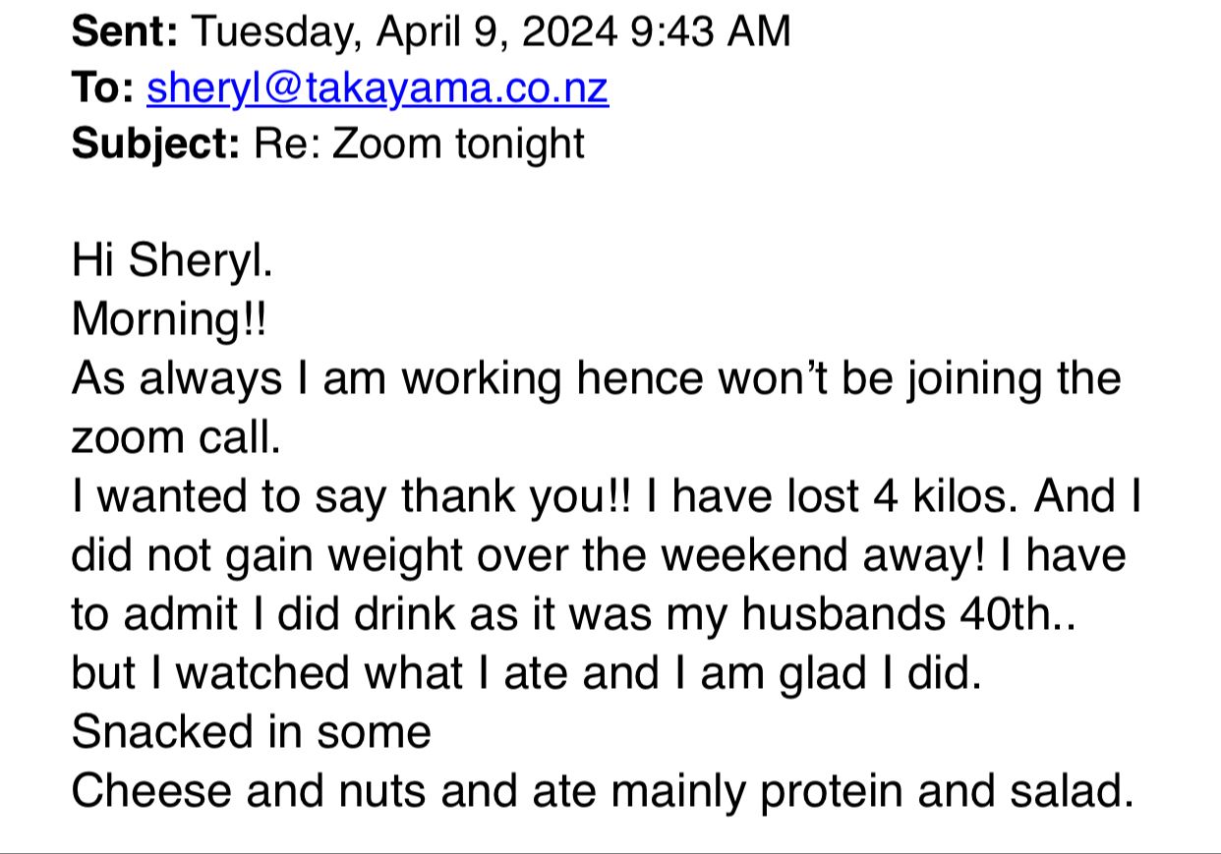Click the subject text "Re: Zoom tonight"
This screenshot has height=854, width=1221.
[419, 144]
